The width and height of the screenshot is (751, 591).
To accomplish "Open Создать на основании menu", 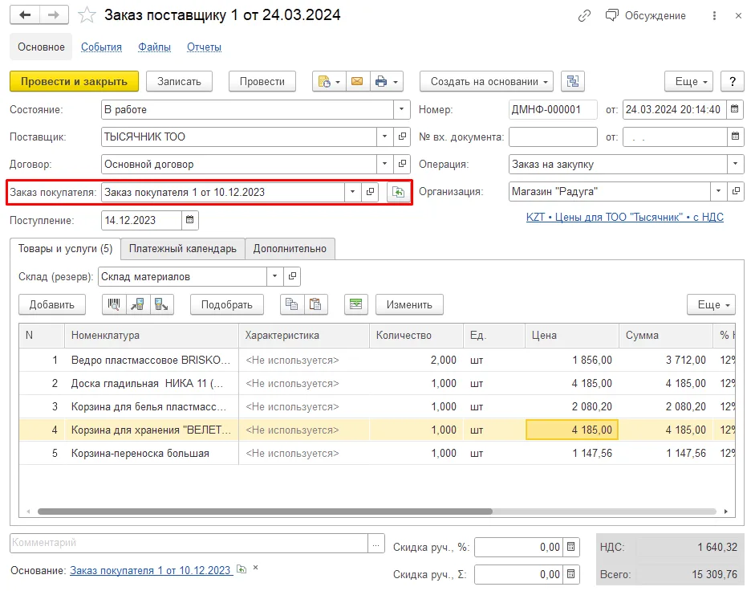I will click(x=486, y=81).
